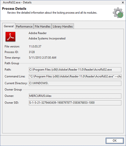Confirm with the OK button
Image resolution: width=126 pixels, height=146 pixels.
pos(114,141)
